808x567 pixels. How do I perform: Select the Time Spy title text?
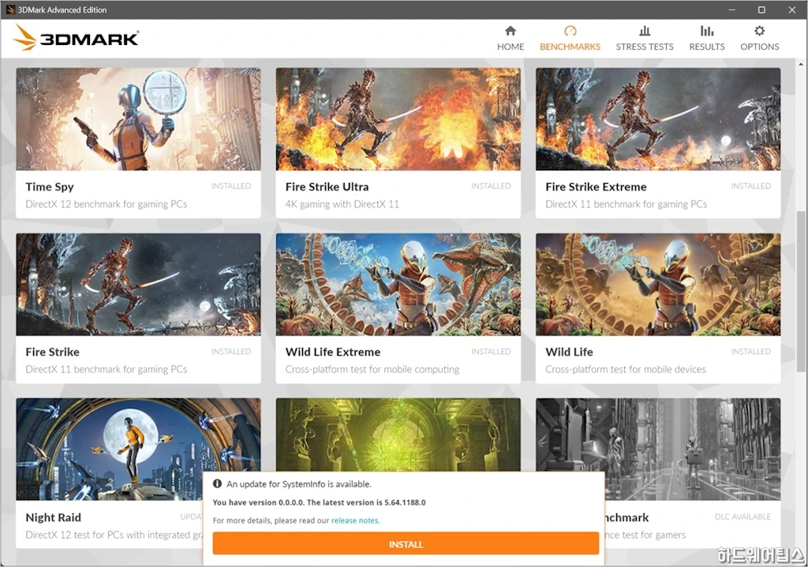(x=50, y=186)
